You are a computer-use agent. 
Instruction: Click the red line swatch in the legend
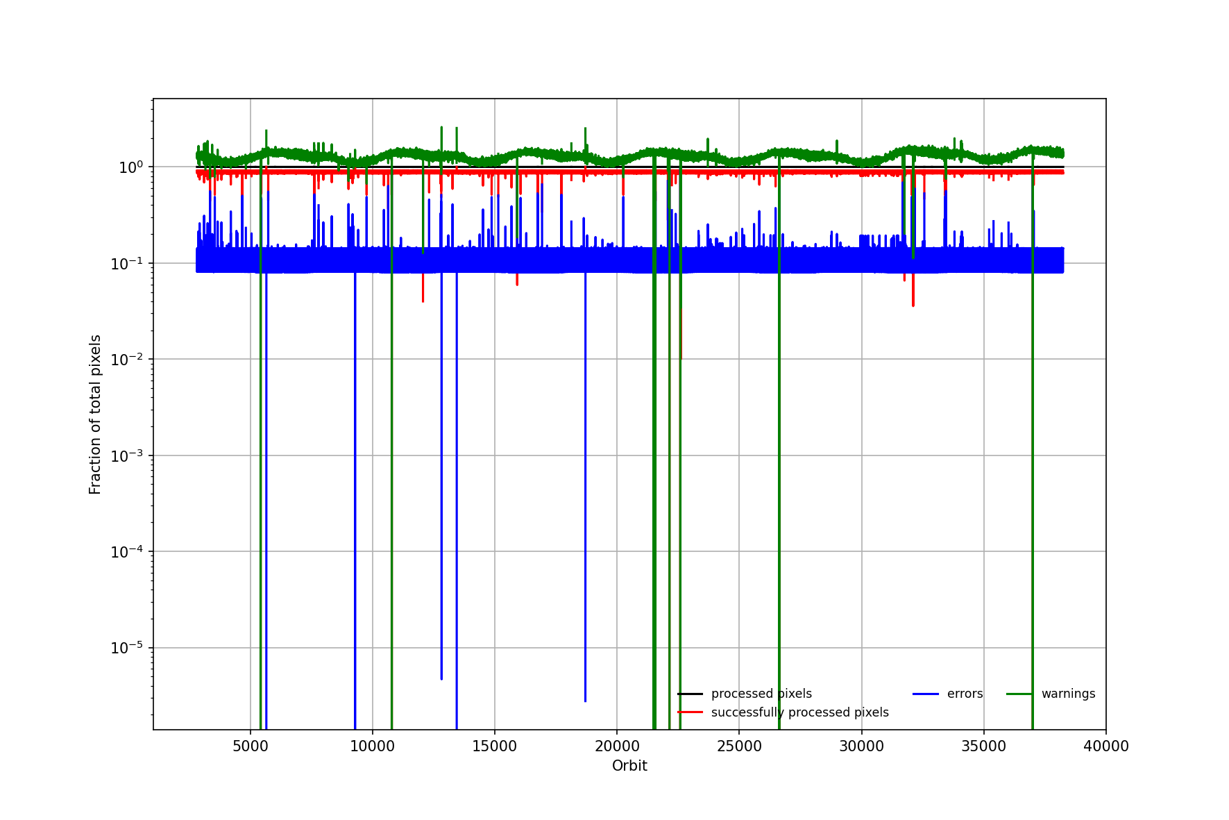pyautogui.click(x=690, y=712)
